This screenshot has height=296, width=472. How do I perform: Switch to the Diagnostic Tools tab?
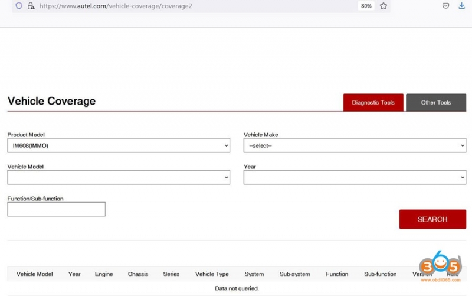pyautogui.click(x=373, y=102)
